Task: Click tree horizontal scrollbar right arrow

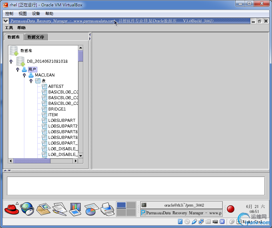Action: (x=75, y=161)
